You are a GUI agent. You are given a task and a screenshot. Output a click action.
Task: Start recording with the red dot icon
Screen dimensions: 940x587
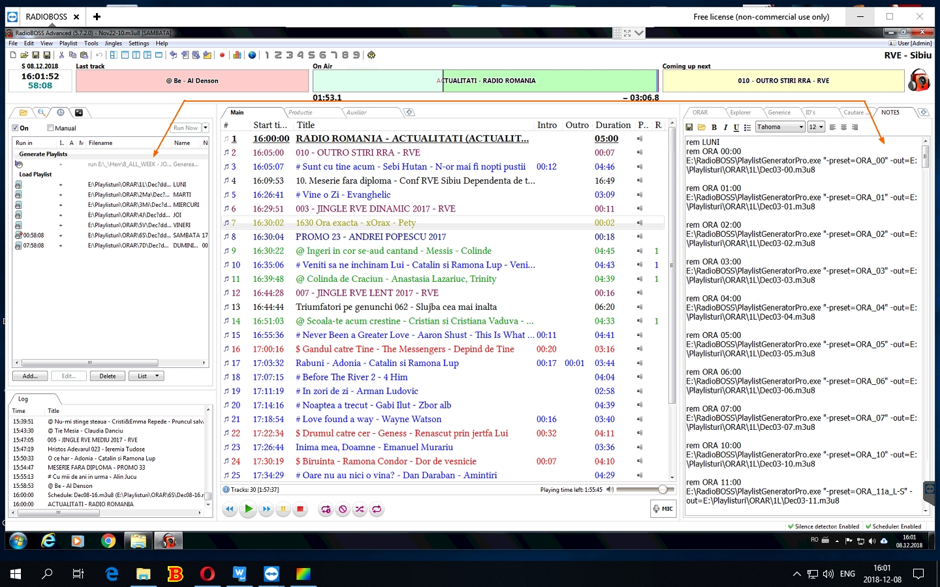[x=222, y=55]
